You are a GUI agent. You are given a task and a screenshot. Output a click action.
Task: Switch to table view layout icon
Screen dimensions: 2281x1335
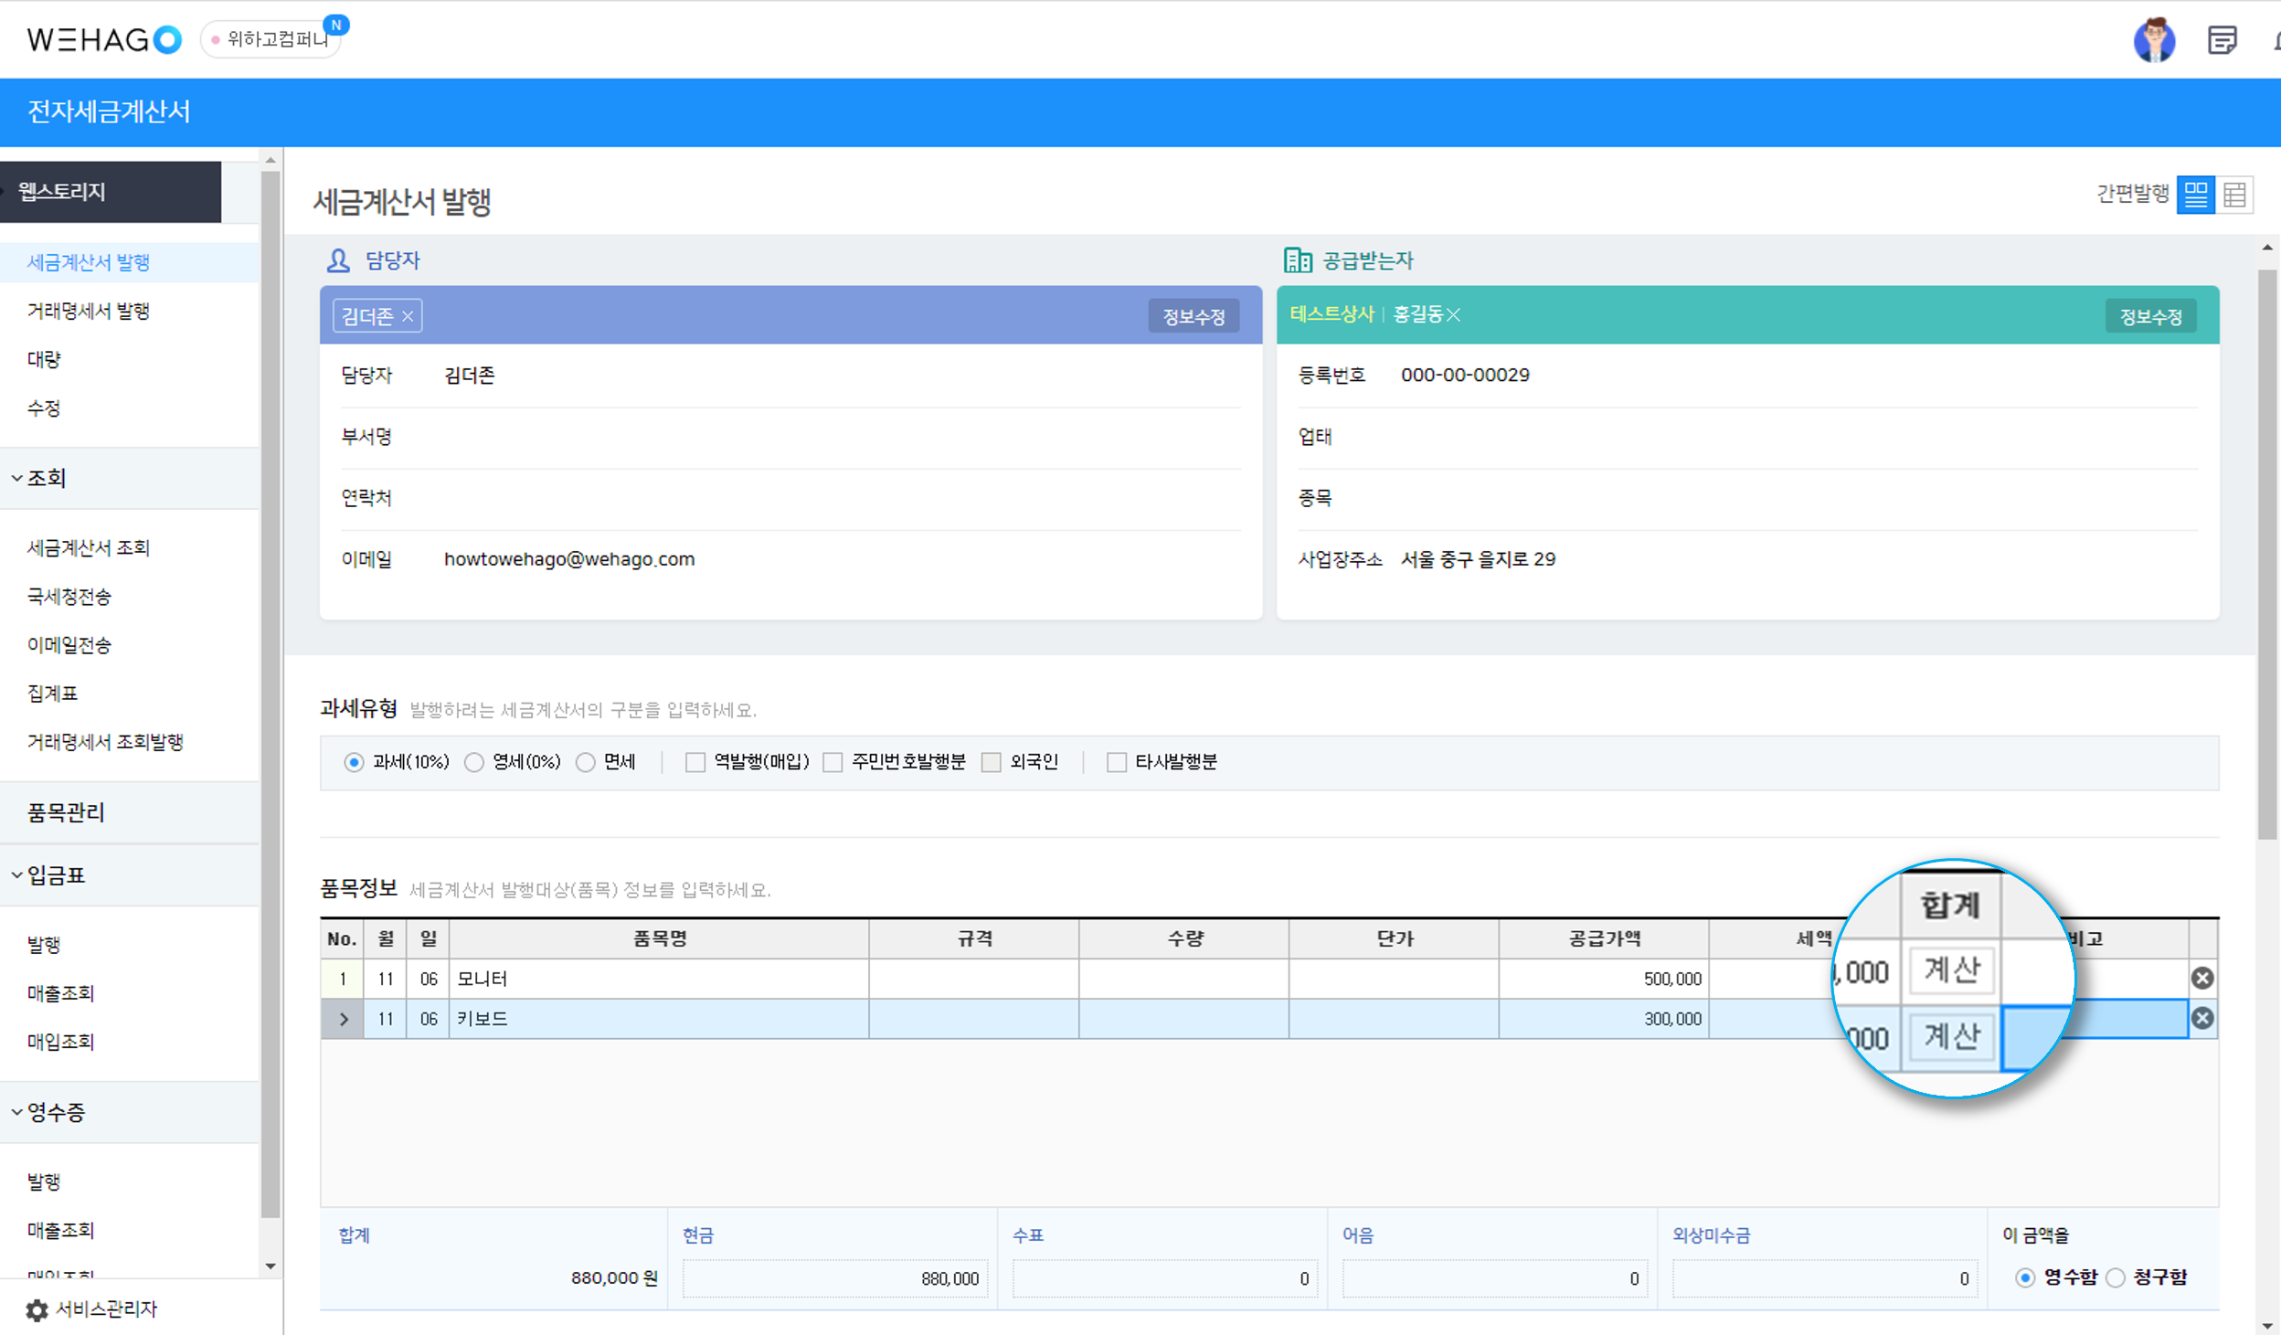tap(2234, 195)
